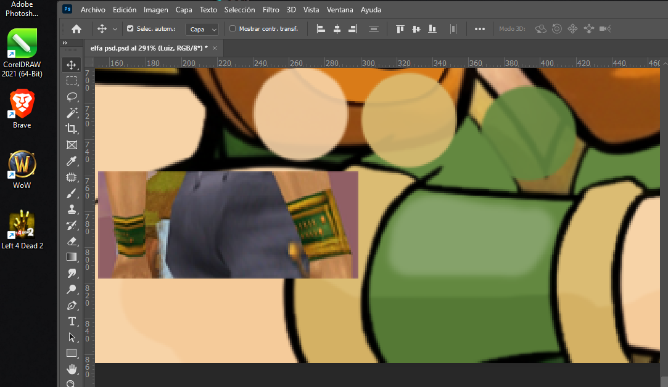Open the Capa menu
The image size is (668, 387).
coord(184,9)
